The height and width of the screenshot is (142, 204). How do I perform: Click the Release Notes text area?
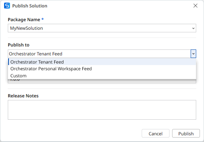pos(102,110)
